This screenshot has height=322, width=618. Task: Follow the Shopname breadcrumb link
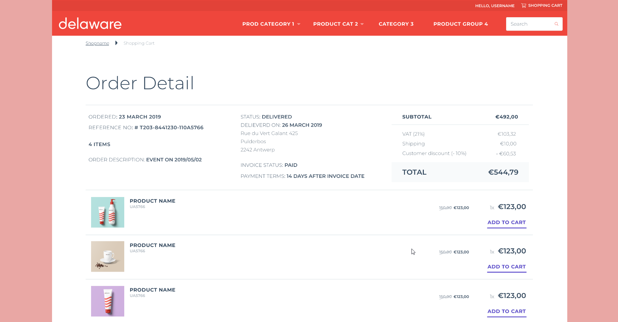click(x=97, y=43)
